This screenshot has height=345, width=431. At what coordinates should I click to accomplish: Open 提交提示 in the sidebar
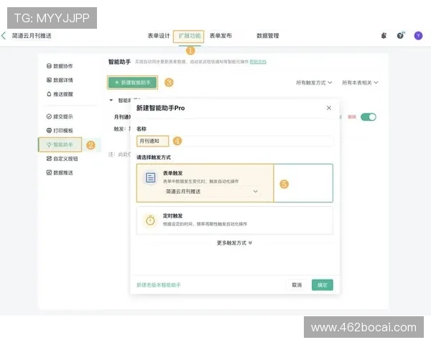pos(60,116)
